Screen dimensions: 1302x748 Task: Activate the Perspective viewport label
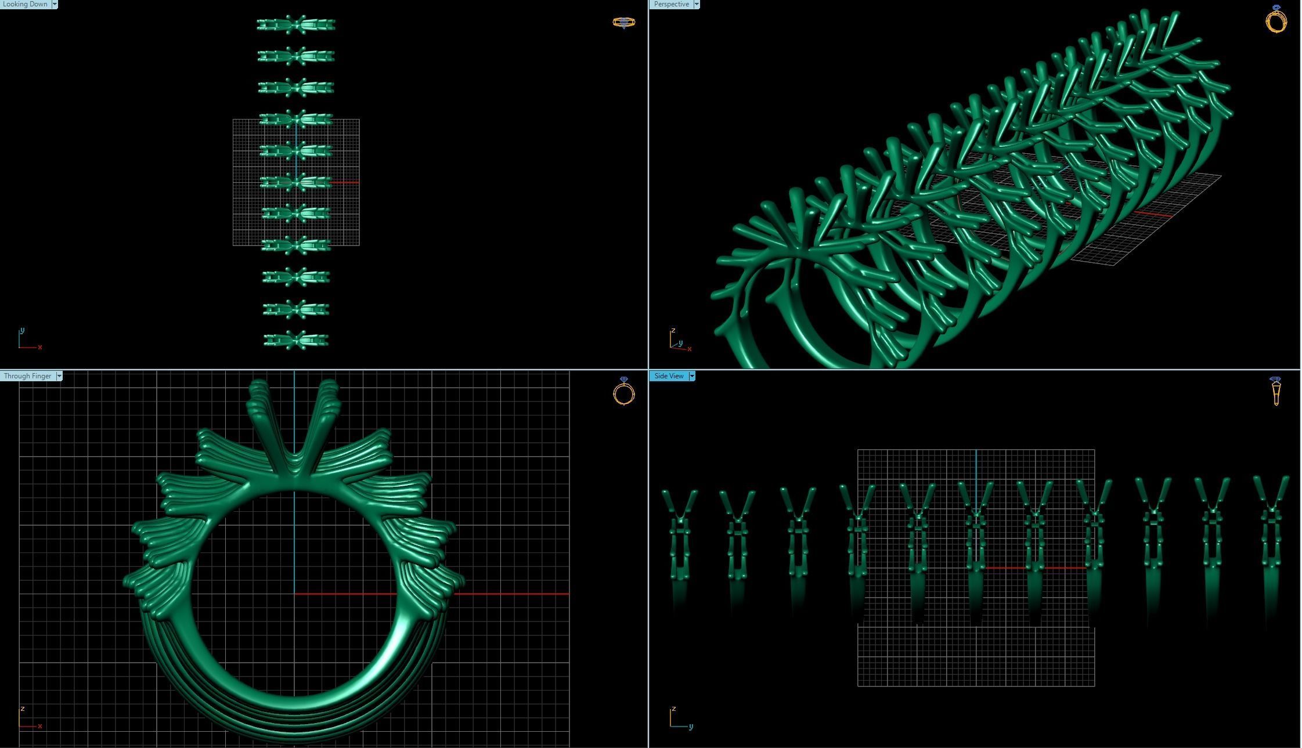point(671,4)
